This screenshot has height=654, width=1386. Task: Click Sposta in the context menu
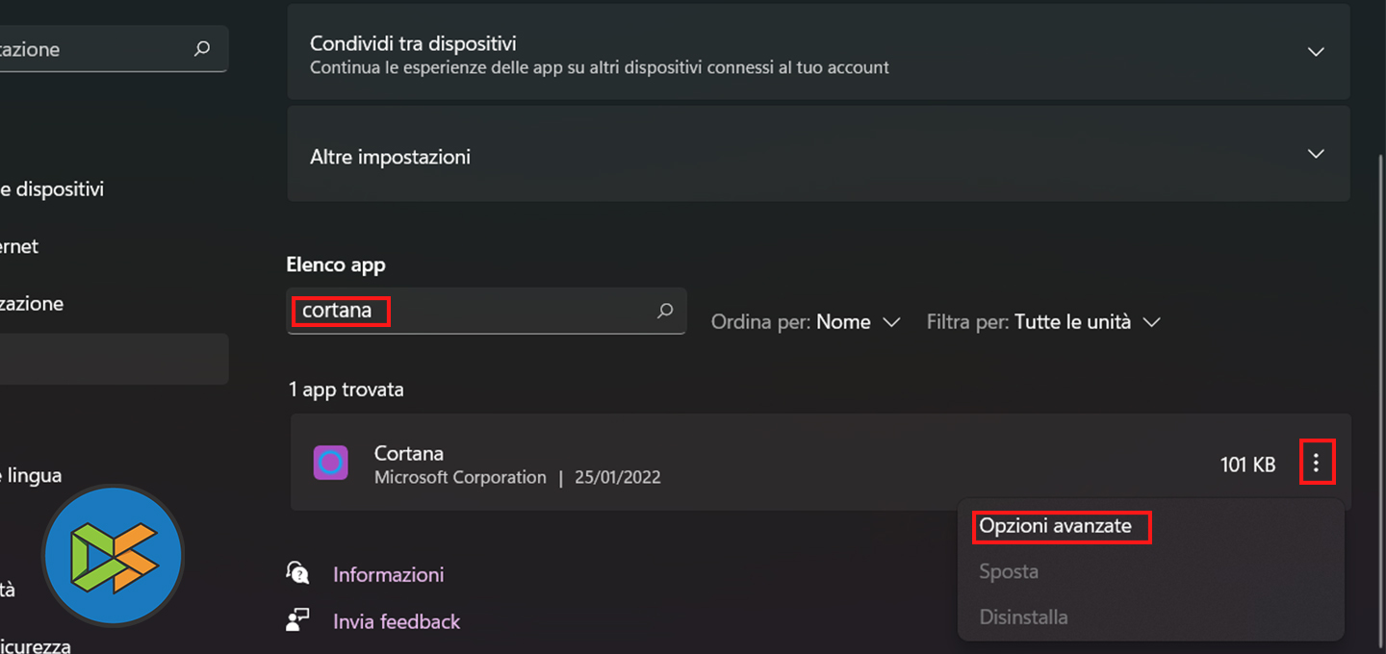click(1009, 571)
